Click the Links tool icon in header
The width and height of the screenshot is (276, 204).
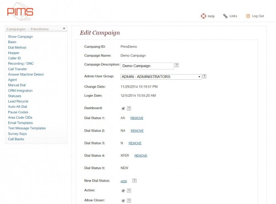225,16
